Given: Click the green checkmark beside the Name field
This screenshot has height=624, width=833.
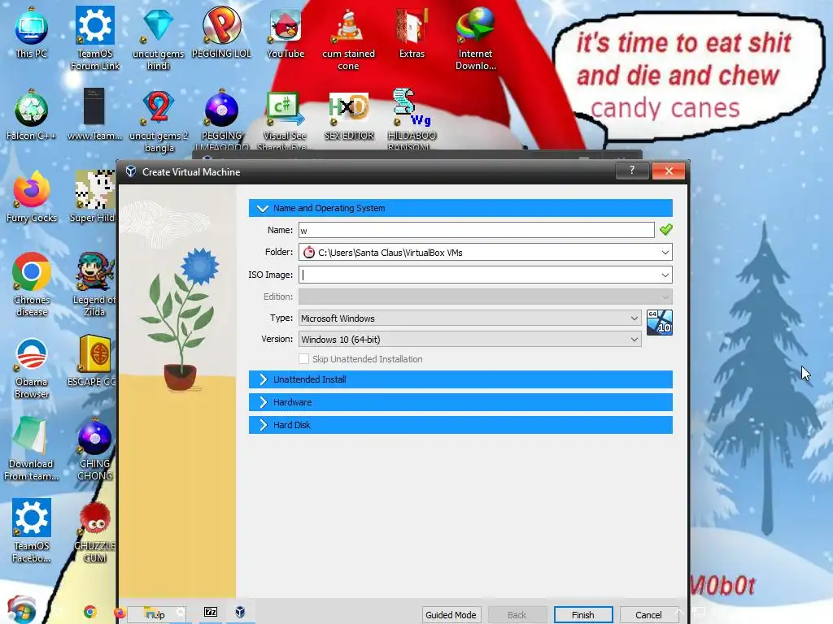Looking at the screenshot, I should [665, 230].
